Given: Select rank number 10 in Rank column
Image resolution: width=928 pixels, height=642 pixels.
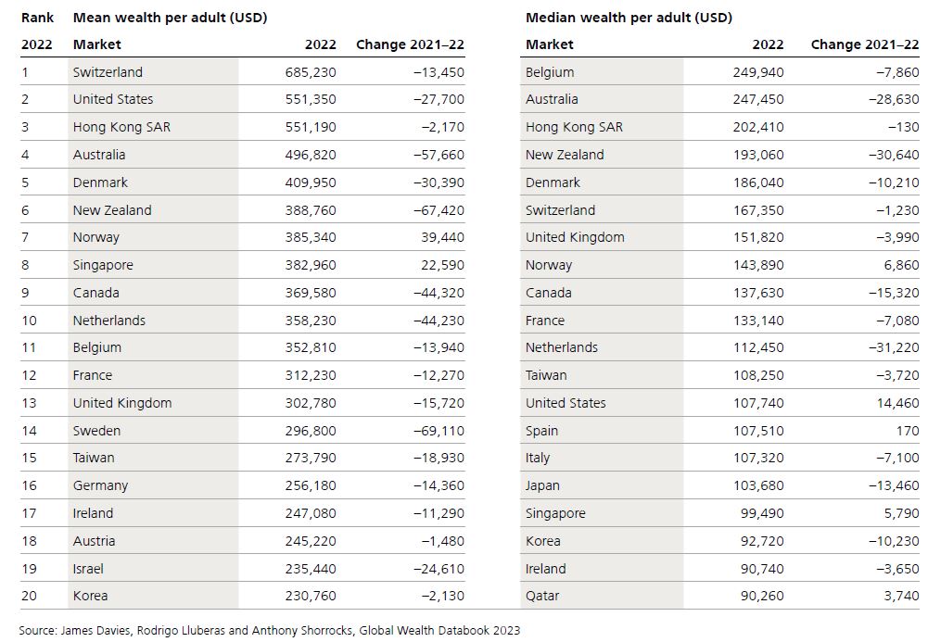Looking at the screenshot, I should pos(29,321).
